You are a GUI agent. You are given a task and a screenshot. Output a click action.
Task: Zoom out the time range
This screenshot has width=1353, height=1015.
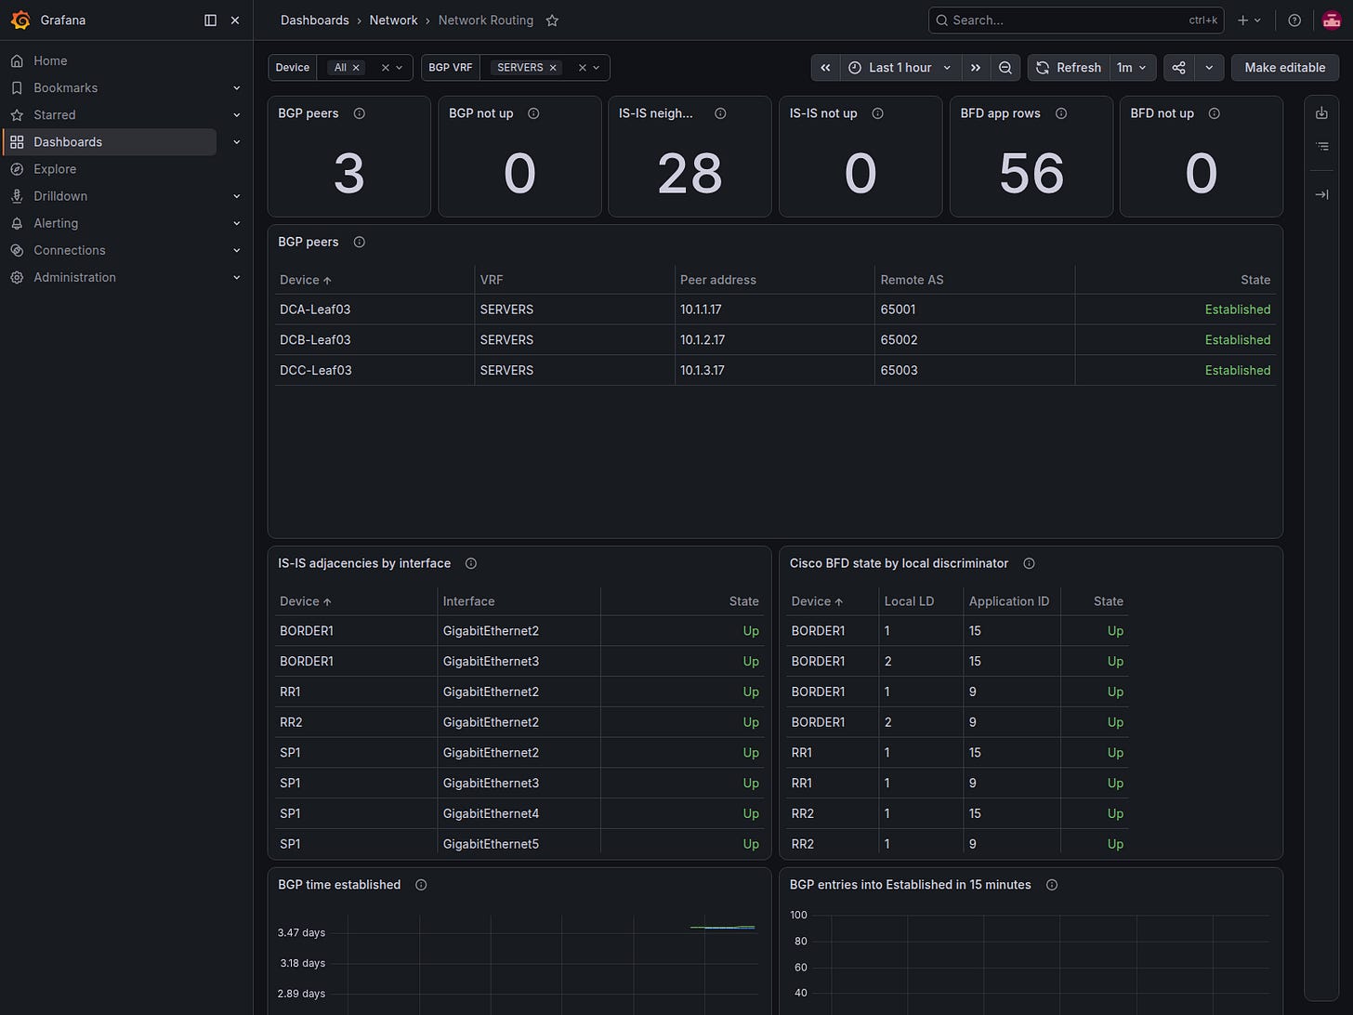coord(1005,68)
